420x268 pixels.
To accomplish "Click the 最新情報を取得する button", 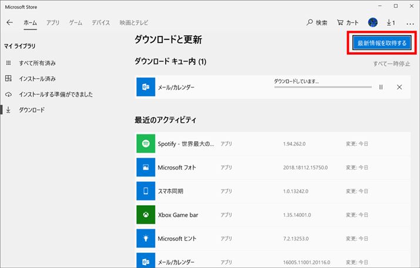I will [382, 43].
